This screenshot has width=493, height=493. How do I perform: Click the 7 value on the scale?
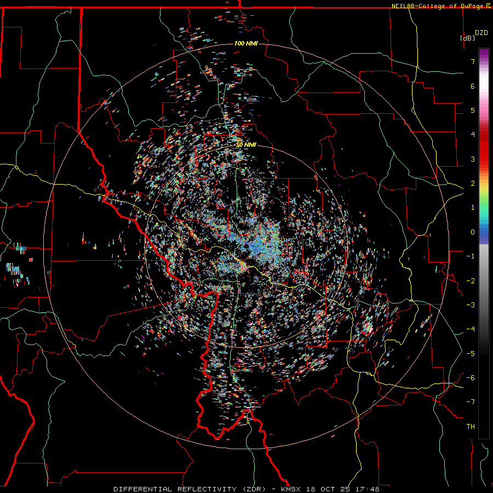473,61
